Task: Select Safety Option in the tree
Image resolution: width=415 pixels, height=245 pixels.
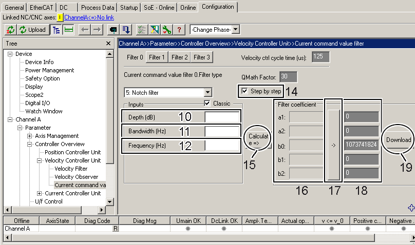Action: tap(42, 78)
